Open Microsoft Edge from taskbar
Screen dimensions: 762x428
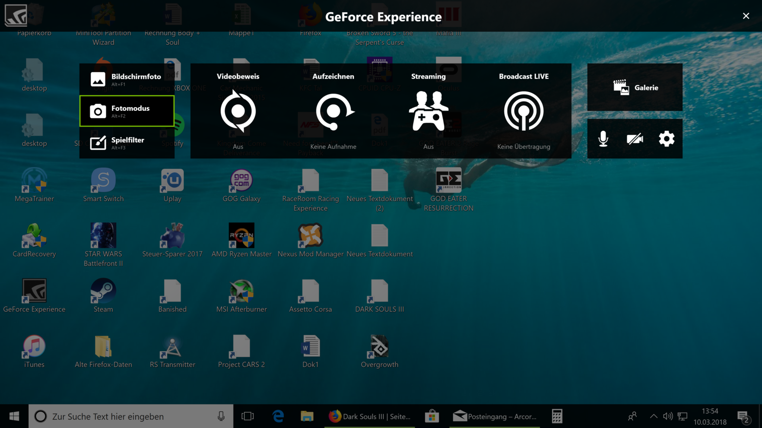tap(278, 416)
